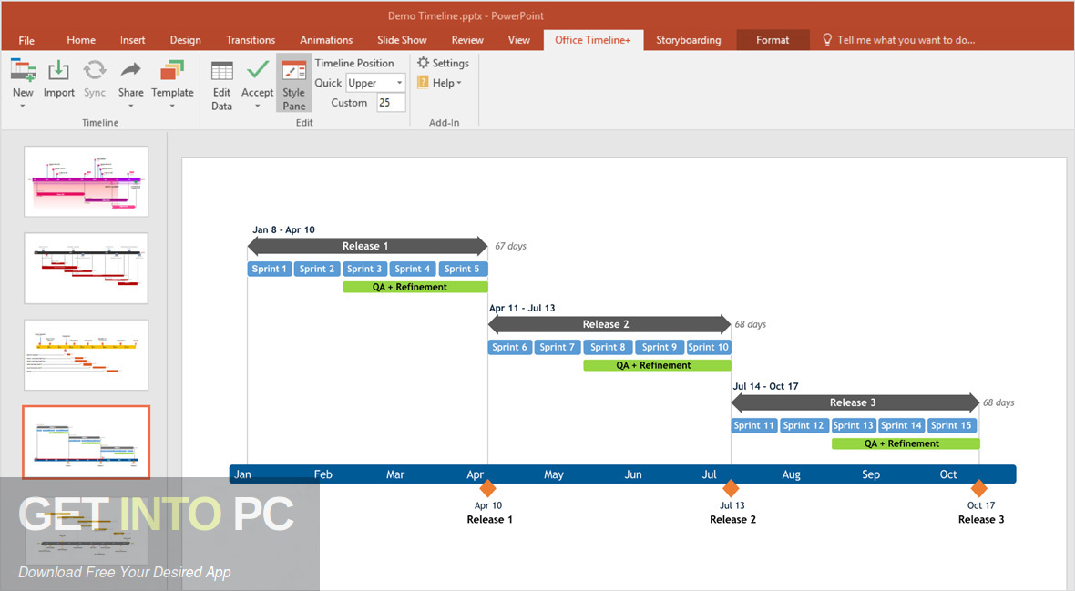The width and height of the screenshot is (1075, 591).
Task: Select the Release 1 arrow bar
Action: click(367, 246)
